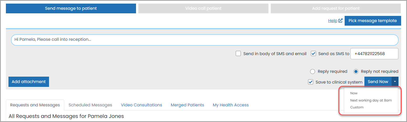The height and width of the screenshot is (122, 407).
Task: Select the Reply required radio button
Action: tap(313, 72)
